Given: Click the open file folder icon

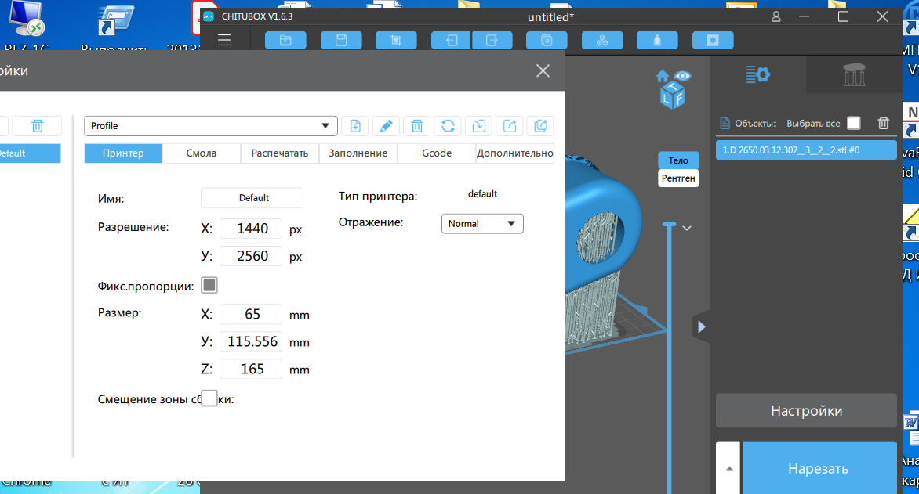Looking at the screenshot, I should pos(285,41).
